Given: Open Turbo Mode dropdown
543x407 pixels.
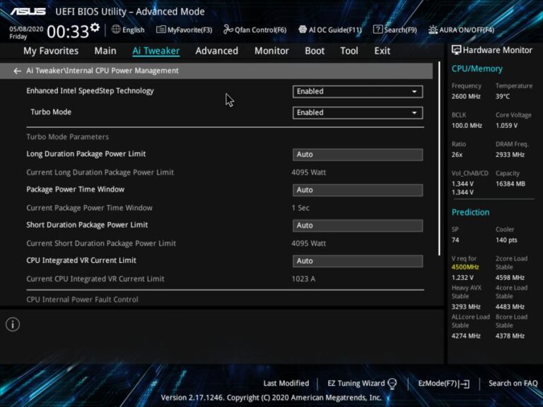Looking at the screenshot, I should click(358, 112).
